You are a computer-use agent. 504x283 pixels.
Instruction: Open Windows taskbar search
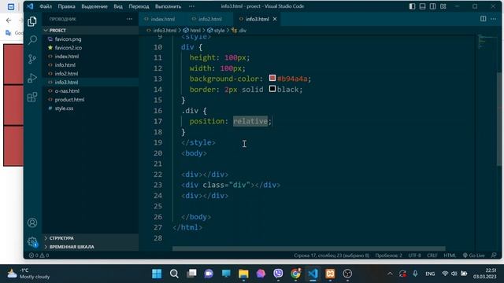pyautogui.click(x=174, y=274)
